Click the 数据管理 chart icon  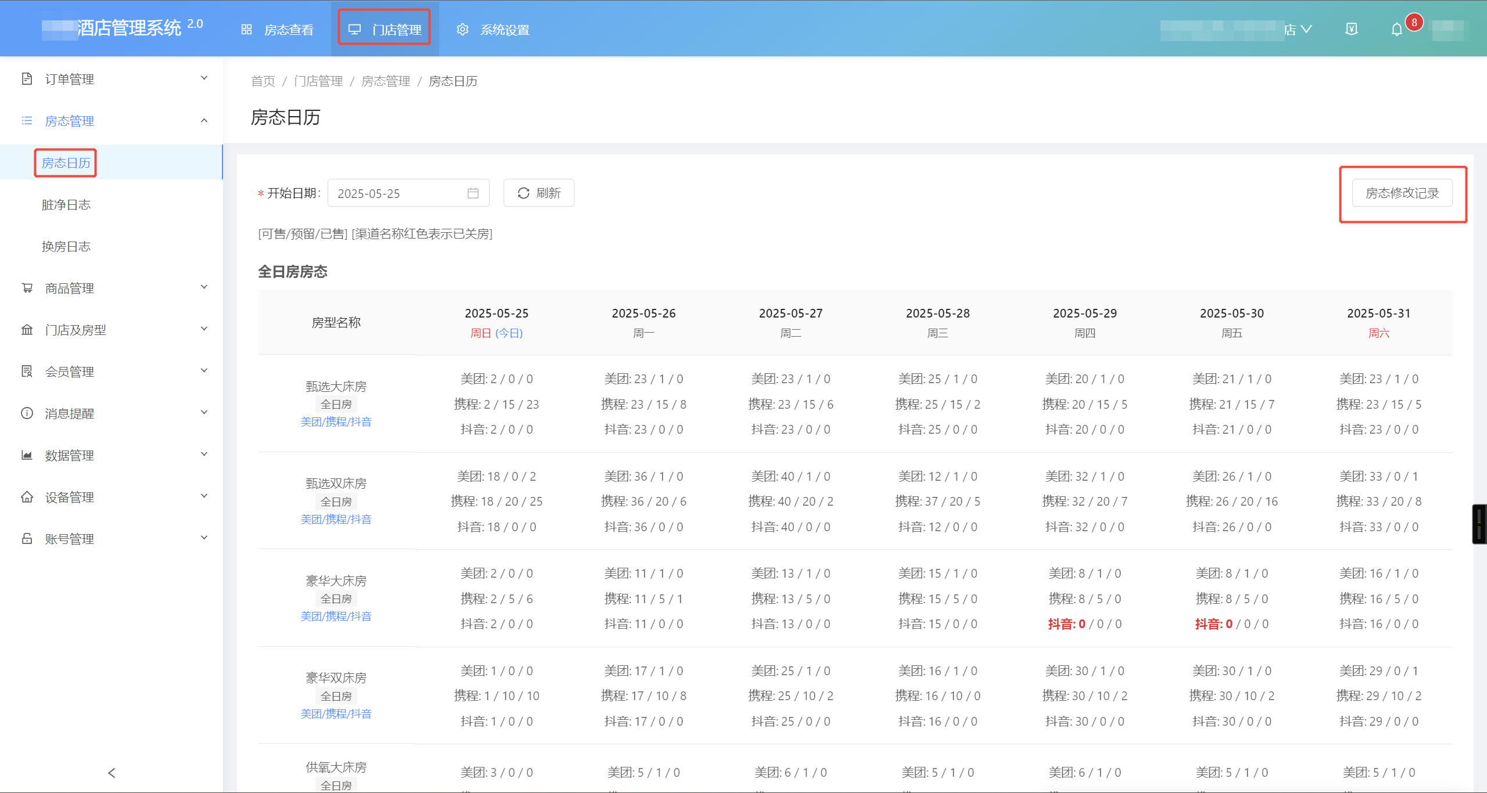(27, 455)
